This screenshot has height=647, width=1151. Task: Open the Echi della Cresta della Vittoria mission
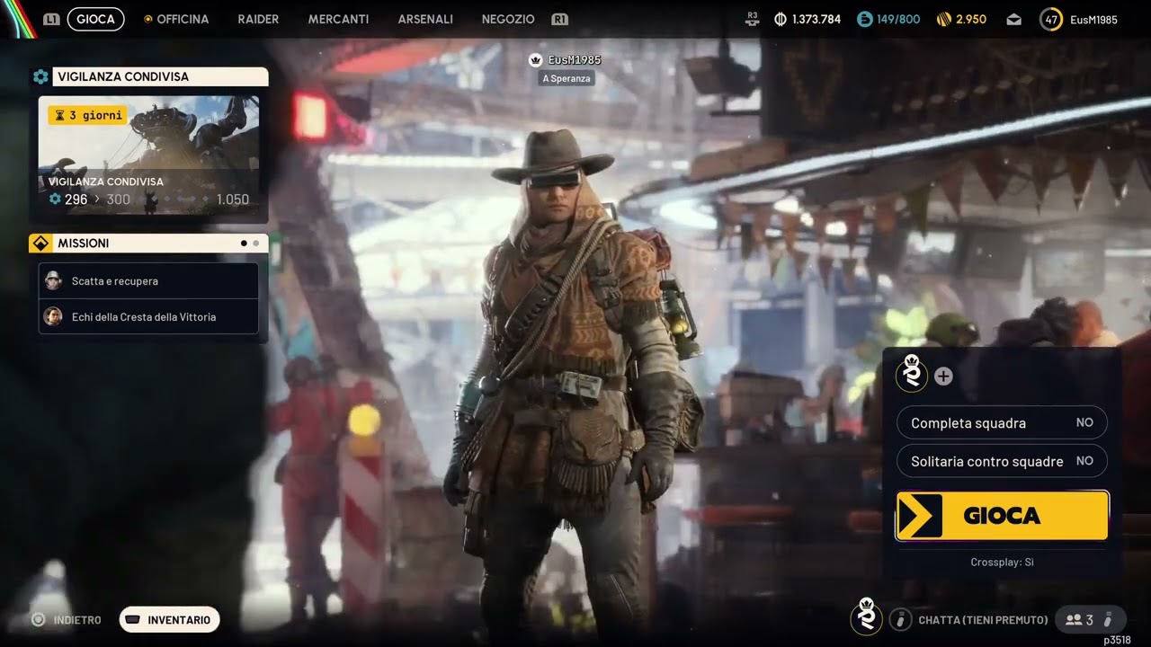[148, 317]
